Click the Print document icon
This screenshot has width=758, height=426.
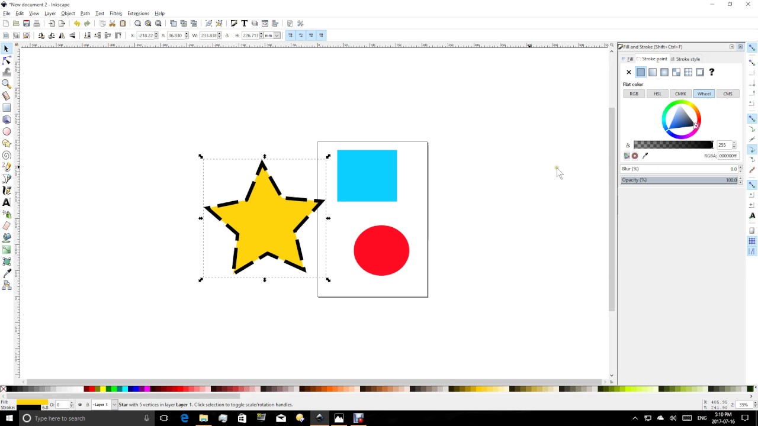pos(37,24)
